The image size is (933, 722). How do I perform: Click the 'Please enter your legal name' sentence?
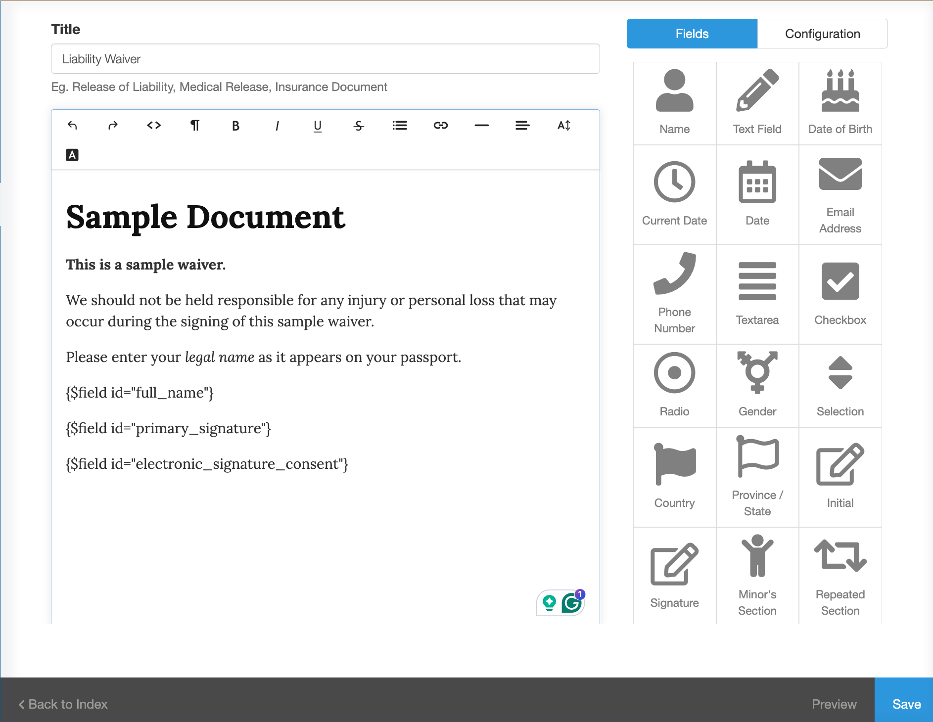[x=264, y=357]
